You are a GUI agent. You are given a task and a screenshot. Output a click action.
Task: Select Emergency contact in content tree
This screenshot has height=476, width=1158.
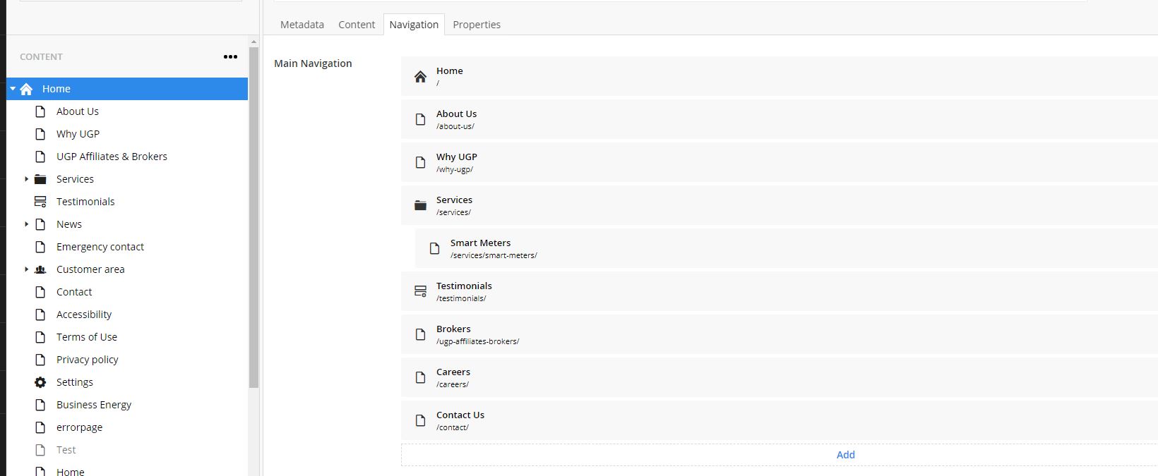100,247
